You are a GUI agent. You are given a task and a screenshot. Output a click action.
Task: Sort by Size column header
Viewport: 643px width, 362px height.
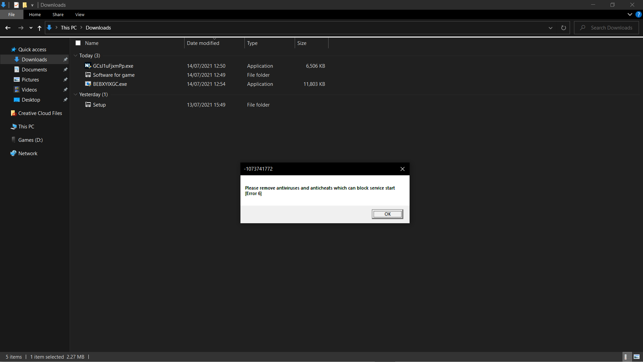point(302,43)
